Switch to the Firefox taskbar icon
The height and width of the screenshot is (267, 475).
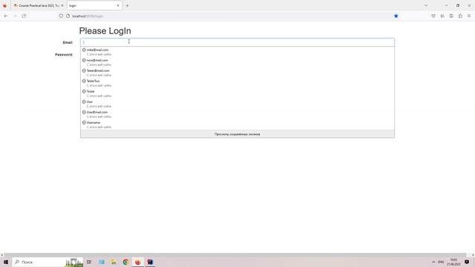point(138,262)
